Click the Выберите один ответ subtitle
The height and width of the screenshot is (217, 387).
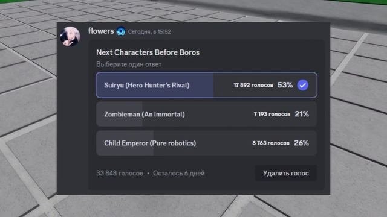tap(129, 64)
